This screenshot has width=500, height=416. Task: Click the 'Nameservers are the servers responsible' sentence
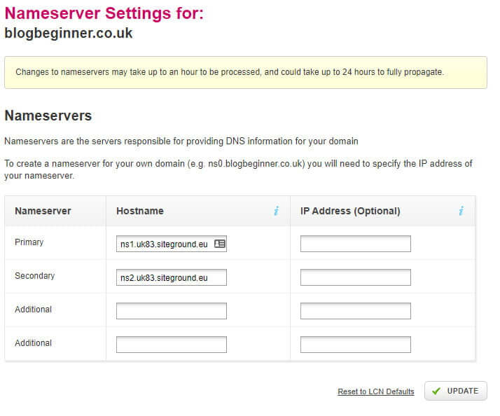(x=181, y=141)
